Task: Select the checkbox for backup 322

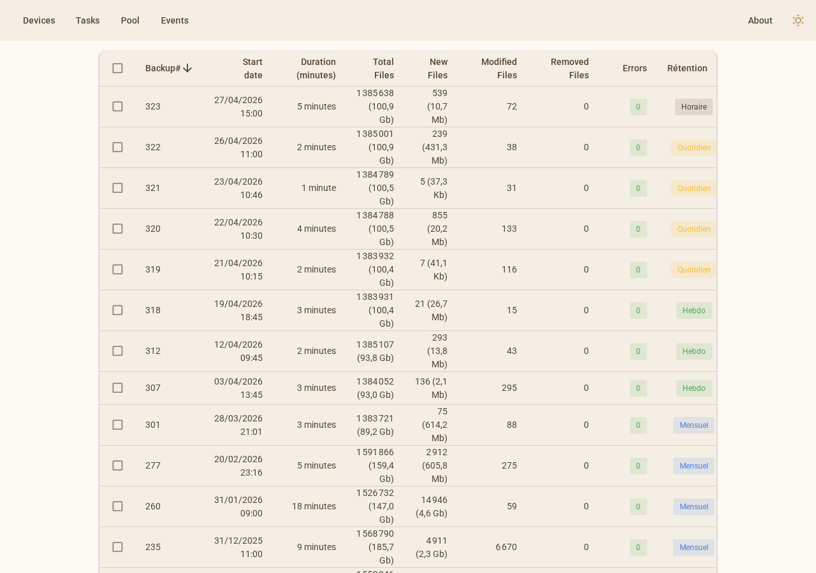Action: pos(117,147)
